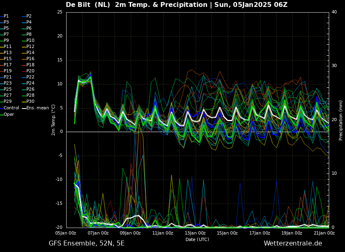Click the Date (UTC) axis title
Screen dimensions: 345x252
coord(197,239)
